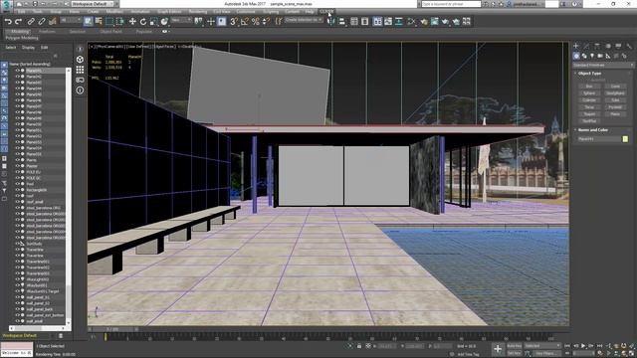Click the time slider frame handle

pyautogui.click(x=113, y=329)
